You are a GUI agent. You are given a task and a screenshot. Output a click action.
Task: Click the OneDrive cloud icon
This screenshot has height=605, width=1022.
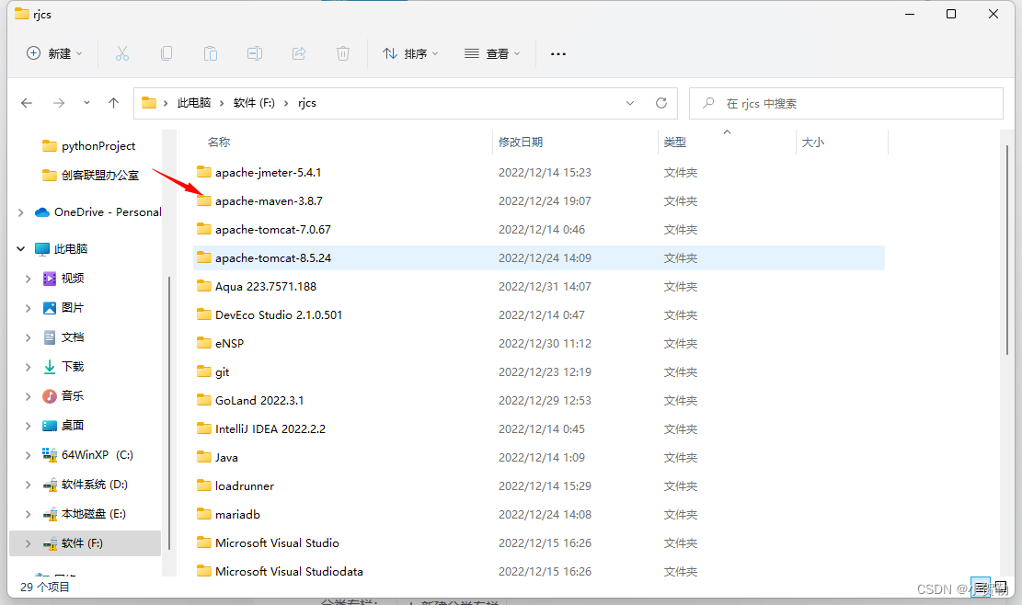[42, 212]
